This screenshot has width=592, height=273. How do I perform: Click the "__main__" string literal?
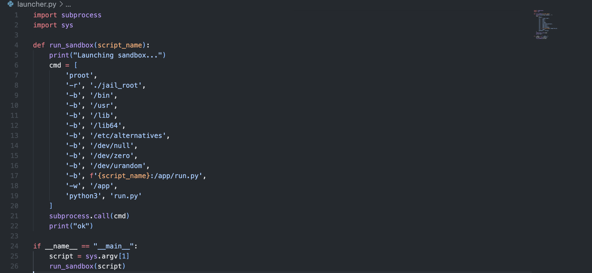pyautogui.click(x=113, y=246)
